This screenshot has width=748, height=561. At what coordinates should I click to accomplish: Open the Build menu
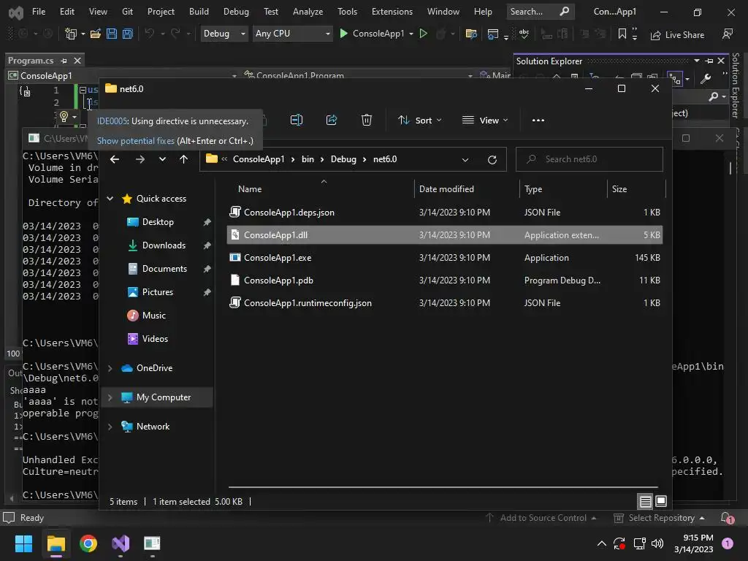tap(199, 12)
